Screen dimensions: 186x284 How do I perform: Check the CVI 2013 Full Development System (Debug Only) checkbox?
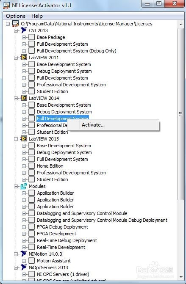click(31, 51)
